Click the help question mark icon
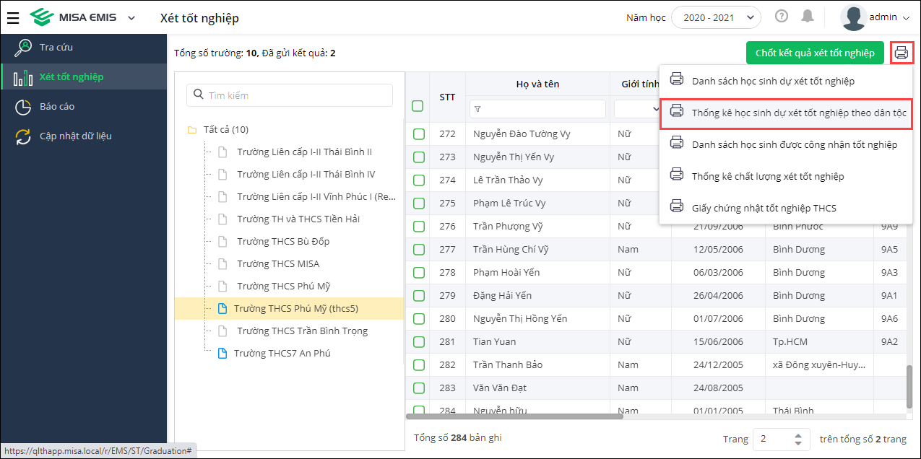 point(782,17)
